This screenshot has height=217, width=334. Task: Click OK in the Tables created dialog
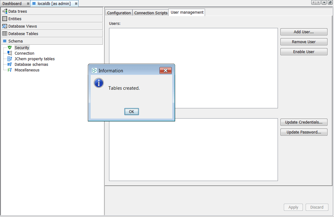[131, 111]
